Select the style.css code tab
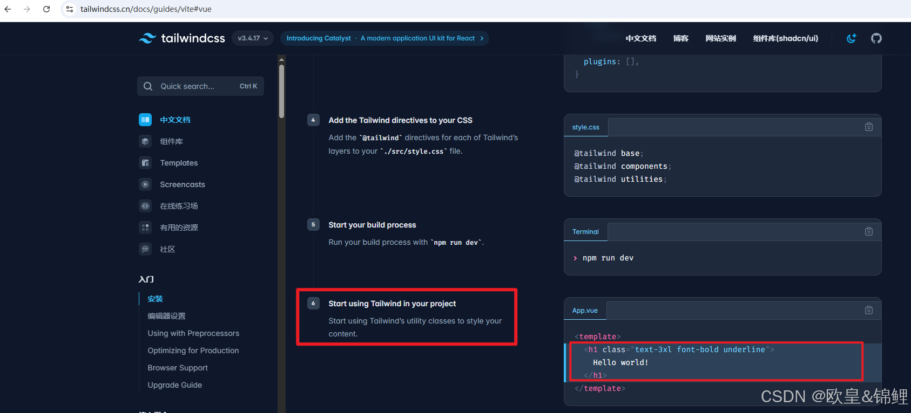 click(586, 127)
